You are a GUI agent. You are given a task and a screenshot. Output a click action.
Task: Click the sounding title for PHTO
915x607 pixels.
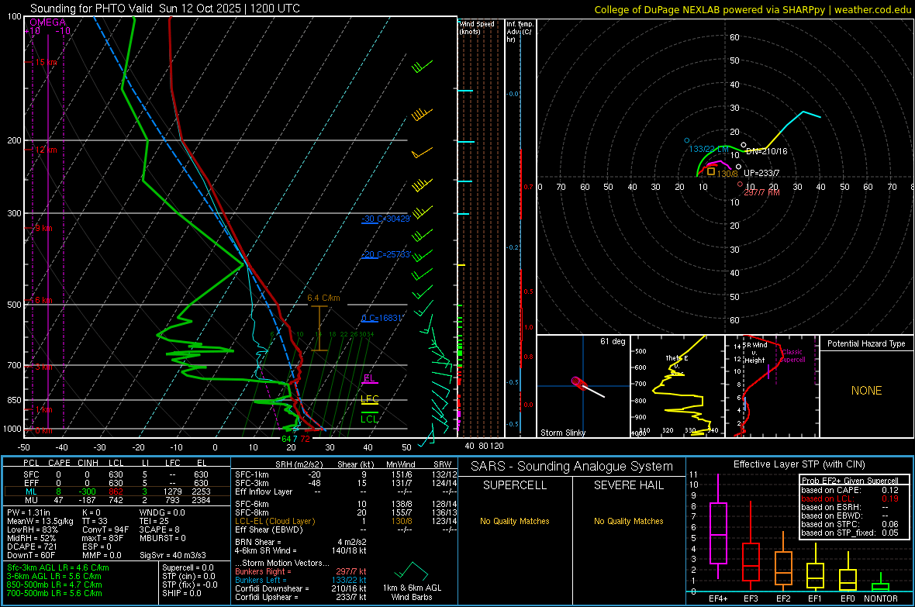pos(165,9)
